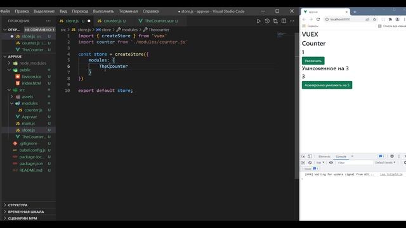Collapse the open editors section

tap(5, 30)
